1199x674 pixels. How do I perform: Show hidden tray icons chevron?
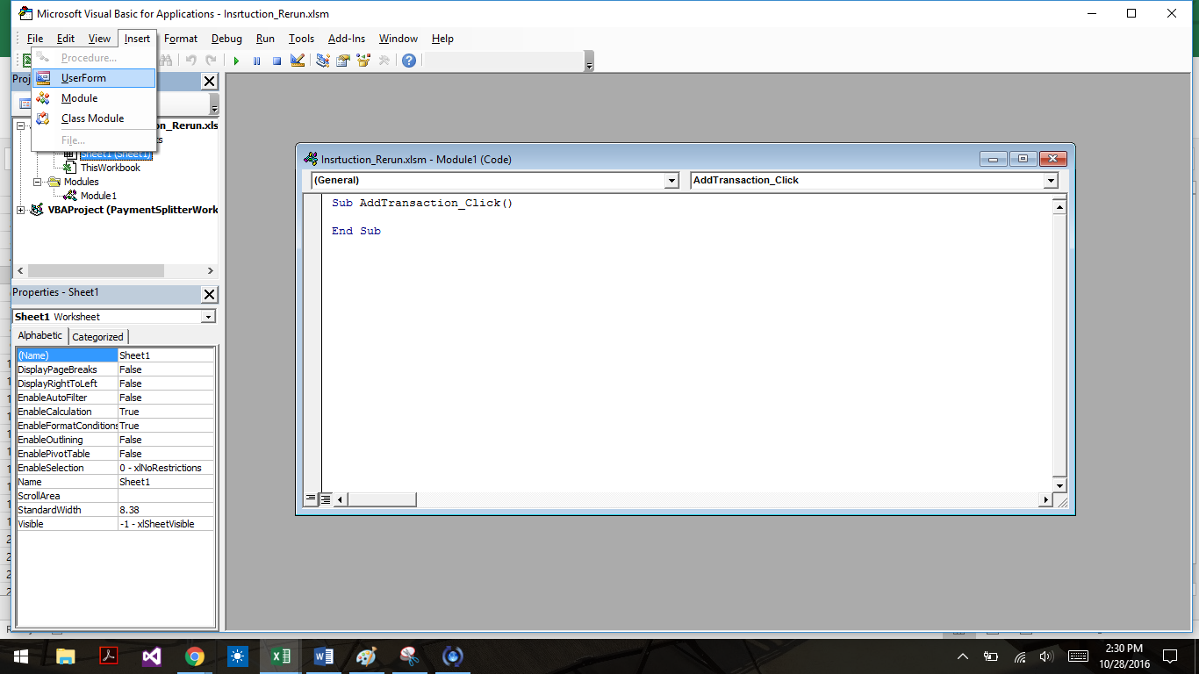click(x=963, y=656)
